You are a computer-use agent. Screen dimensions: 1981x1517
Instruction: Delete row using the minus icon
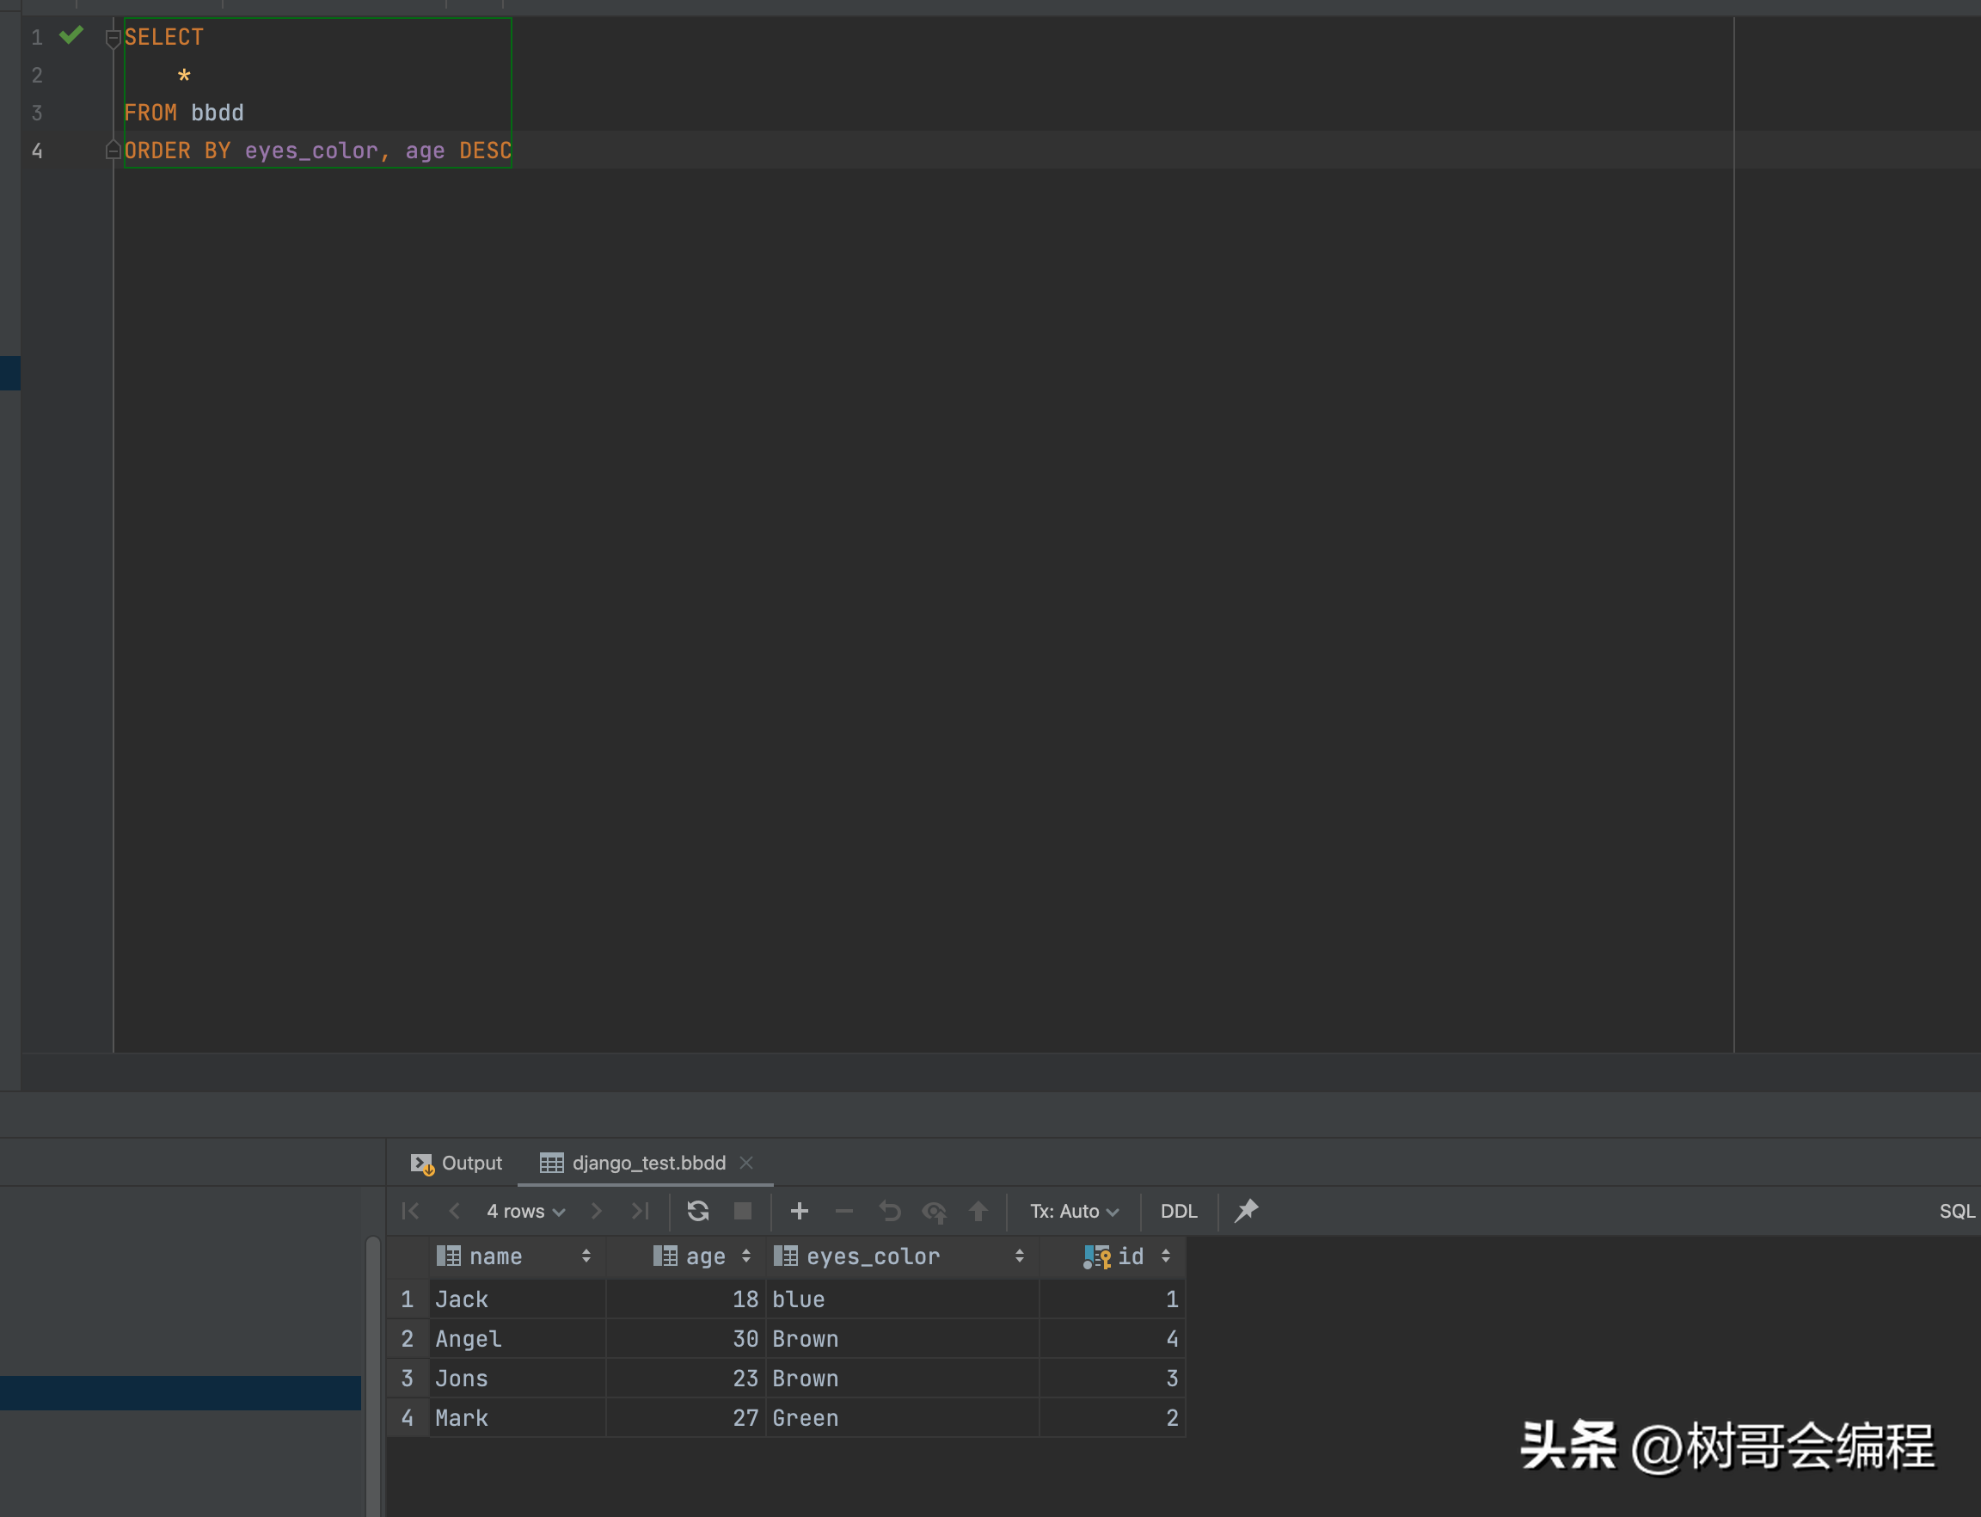tap(844, 1211)
